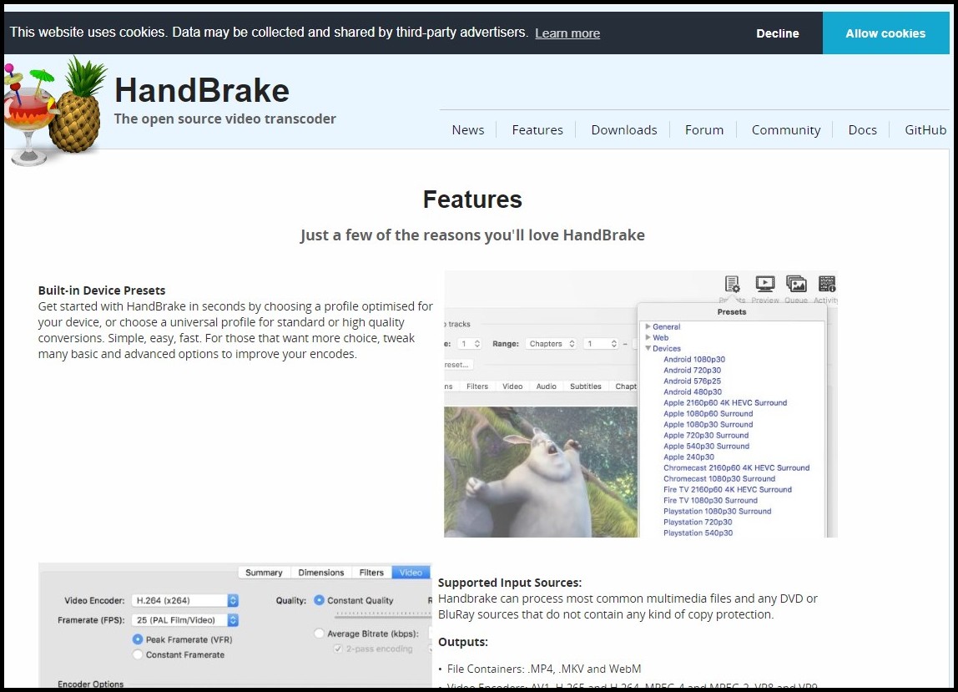The width and height of the screenshot is (958, 692).
Task: Open the Presets toolbar icon
Action: [x=732, y=285]
